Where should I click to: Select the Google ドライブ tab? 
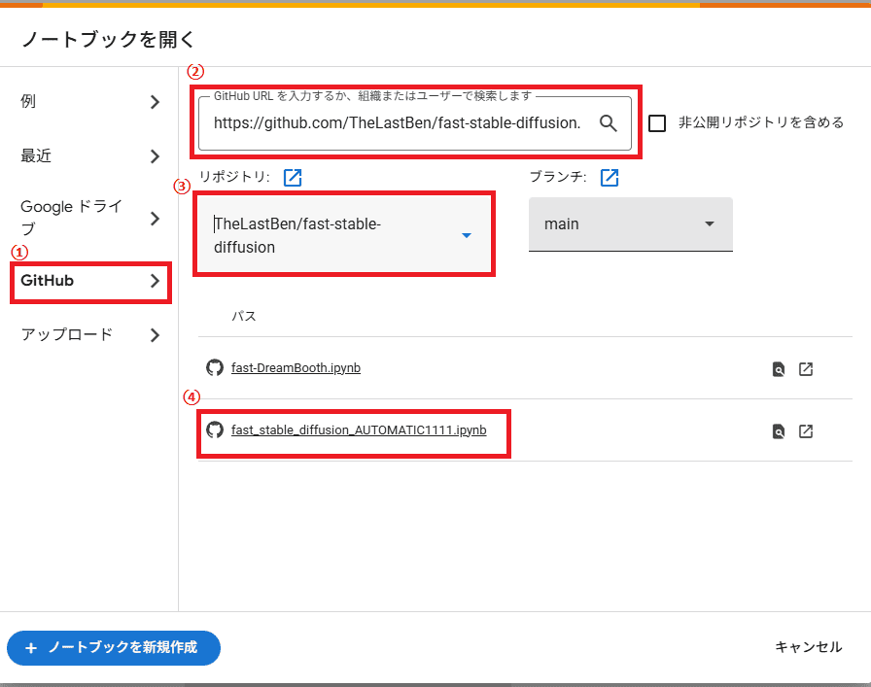point(88,218)
